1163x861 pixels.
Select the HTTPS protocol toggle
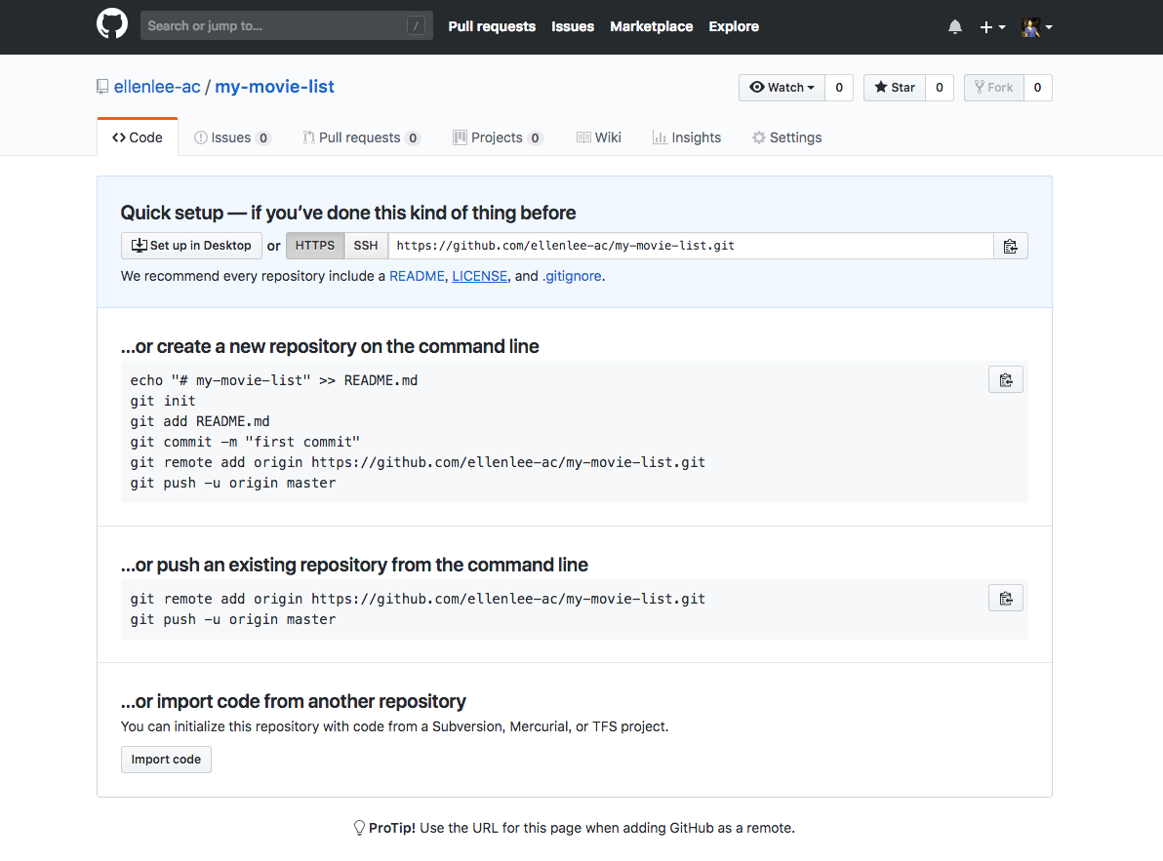(x=315, y=246)
